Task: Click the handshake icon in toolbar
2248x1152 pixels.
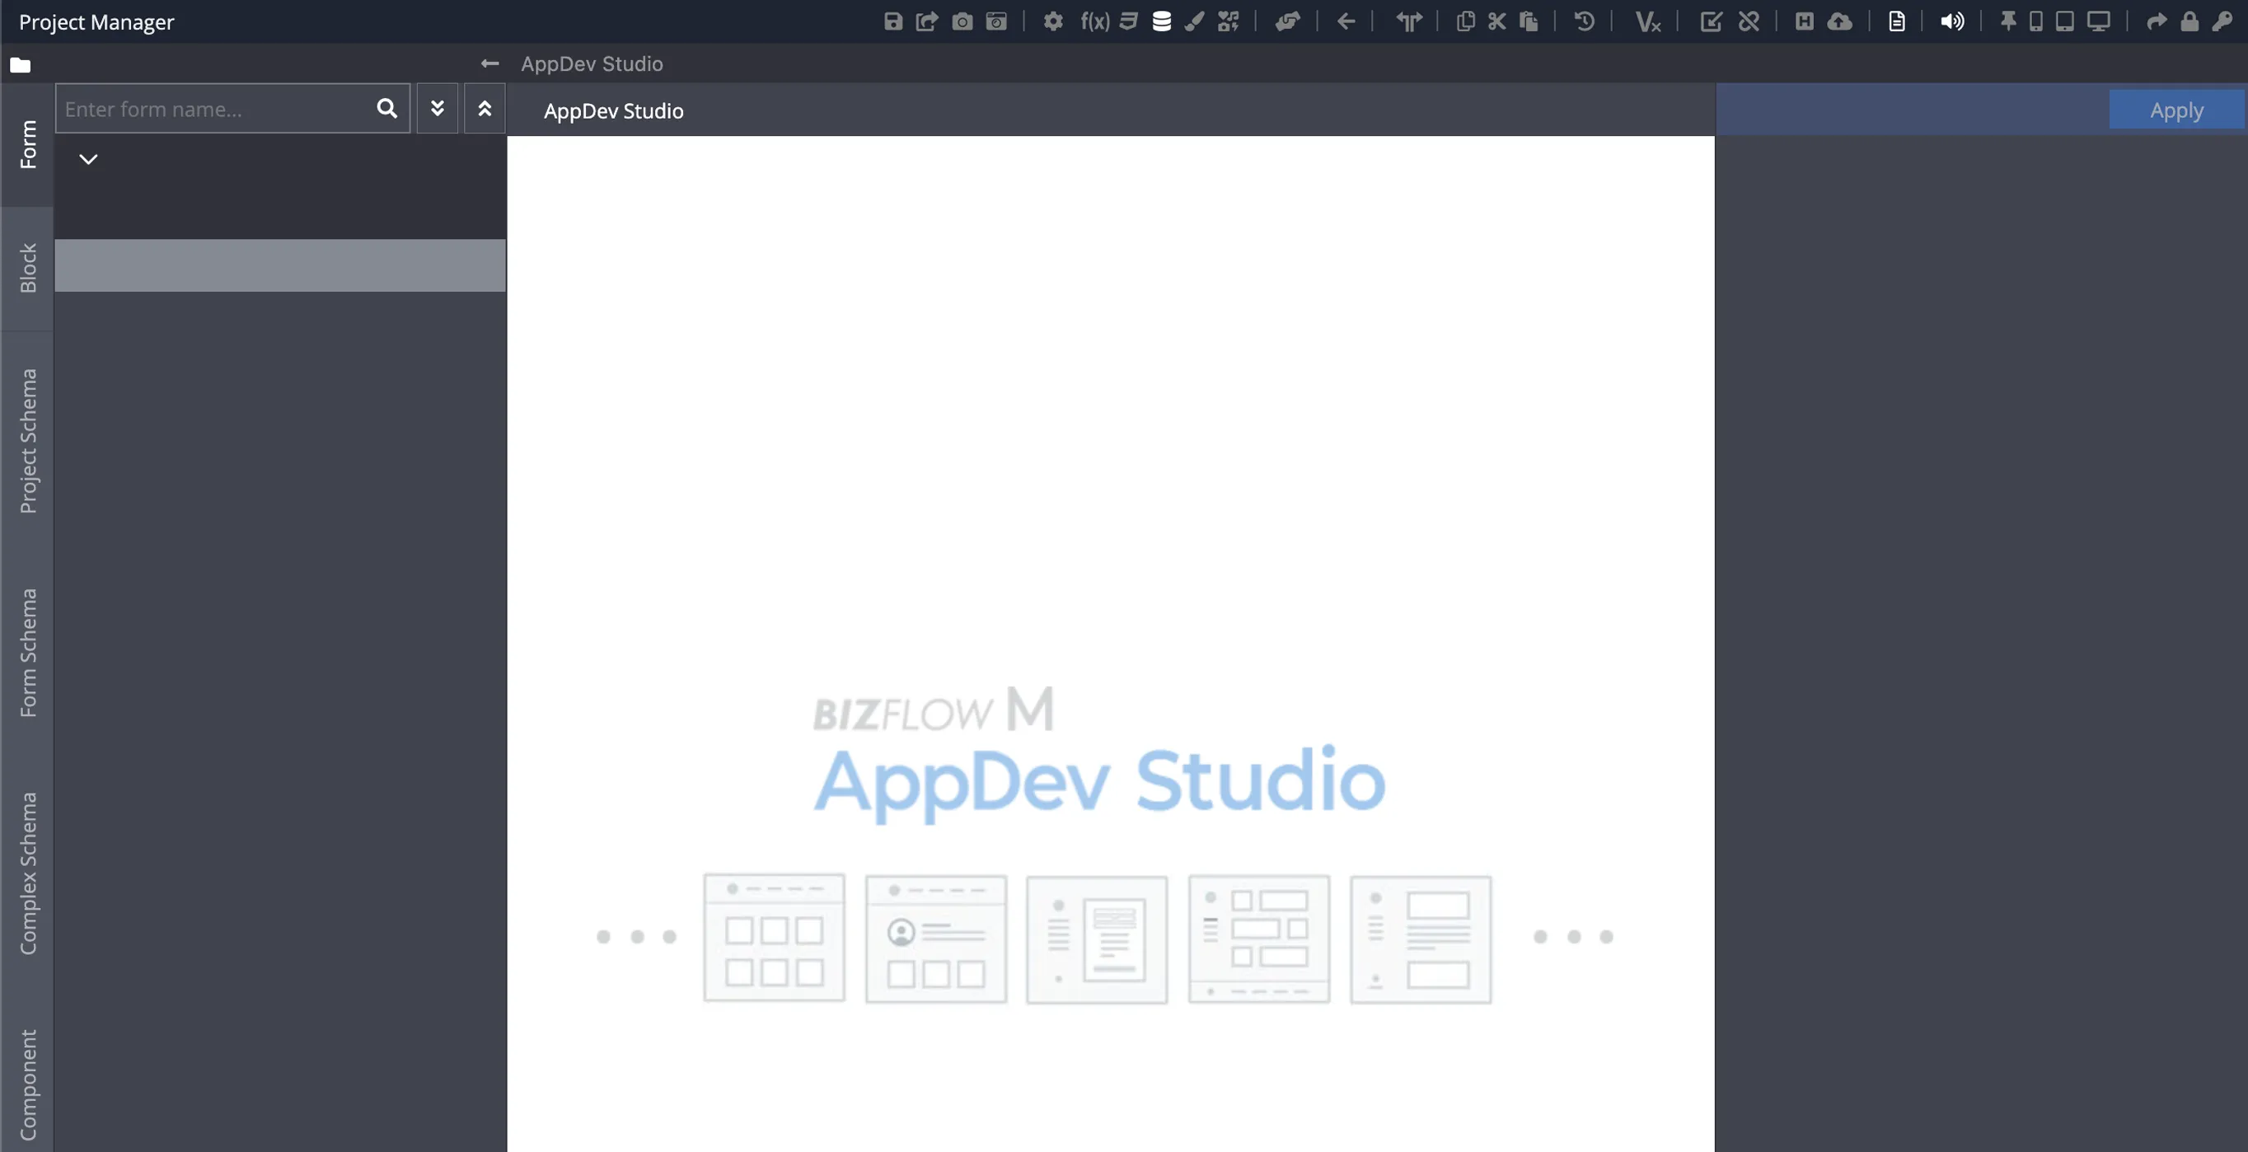Action: [1288, 21]
